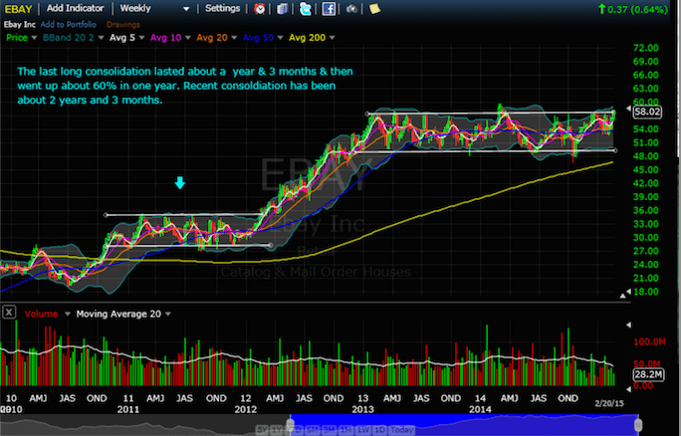Click the camera snapshot icon

coord(352,9)
